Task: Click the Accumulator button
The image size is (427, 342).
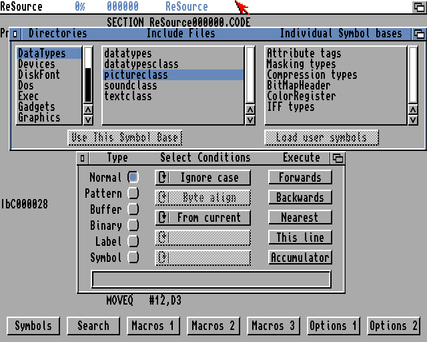Action: click(300, 257)
